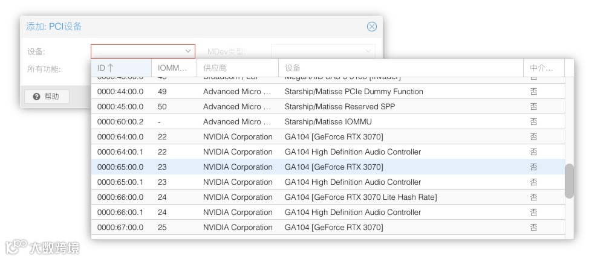Click the mediated devices column header

point(543,68)
